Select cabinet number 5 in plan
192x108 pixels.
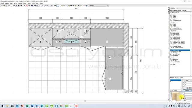(40, 42)
